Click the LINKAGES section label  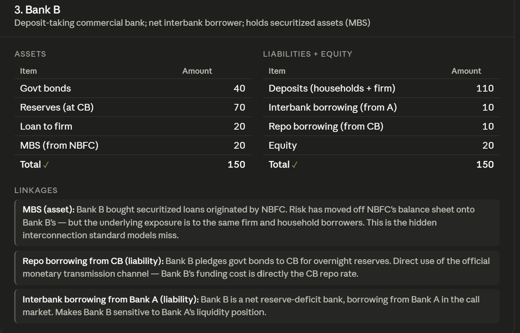click(x=36, y=190)
